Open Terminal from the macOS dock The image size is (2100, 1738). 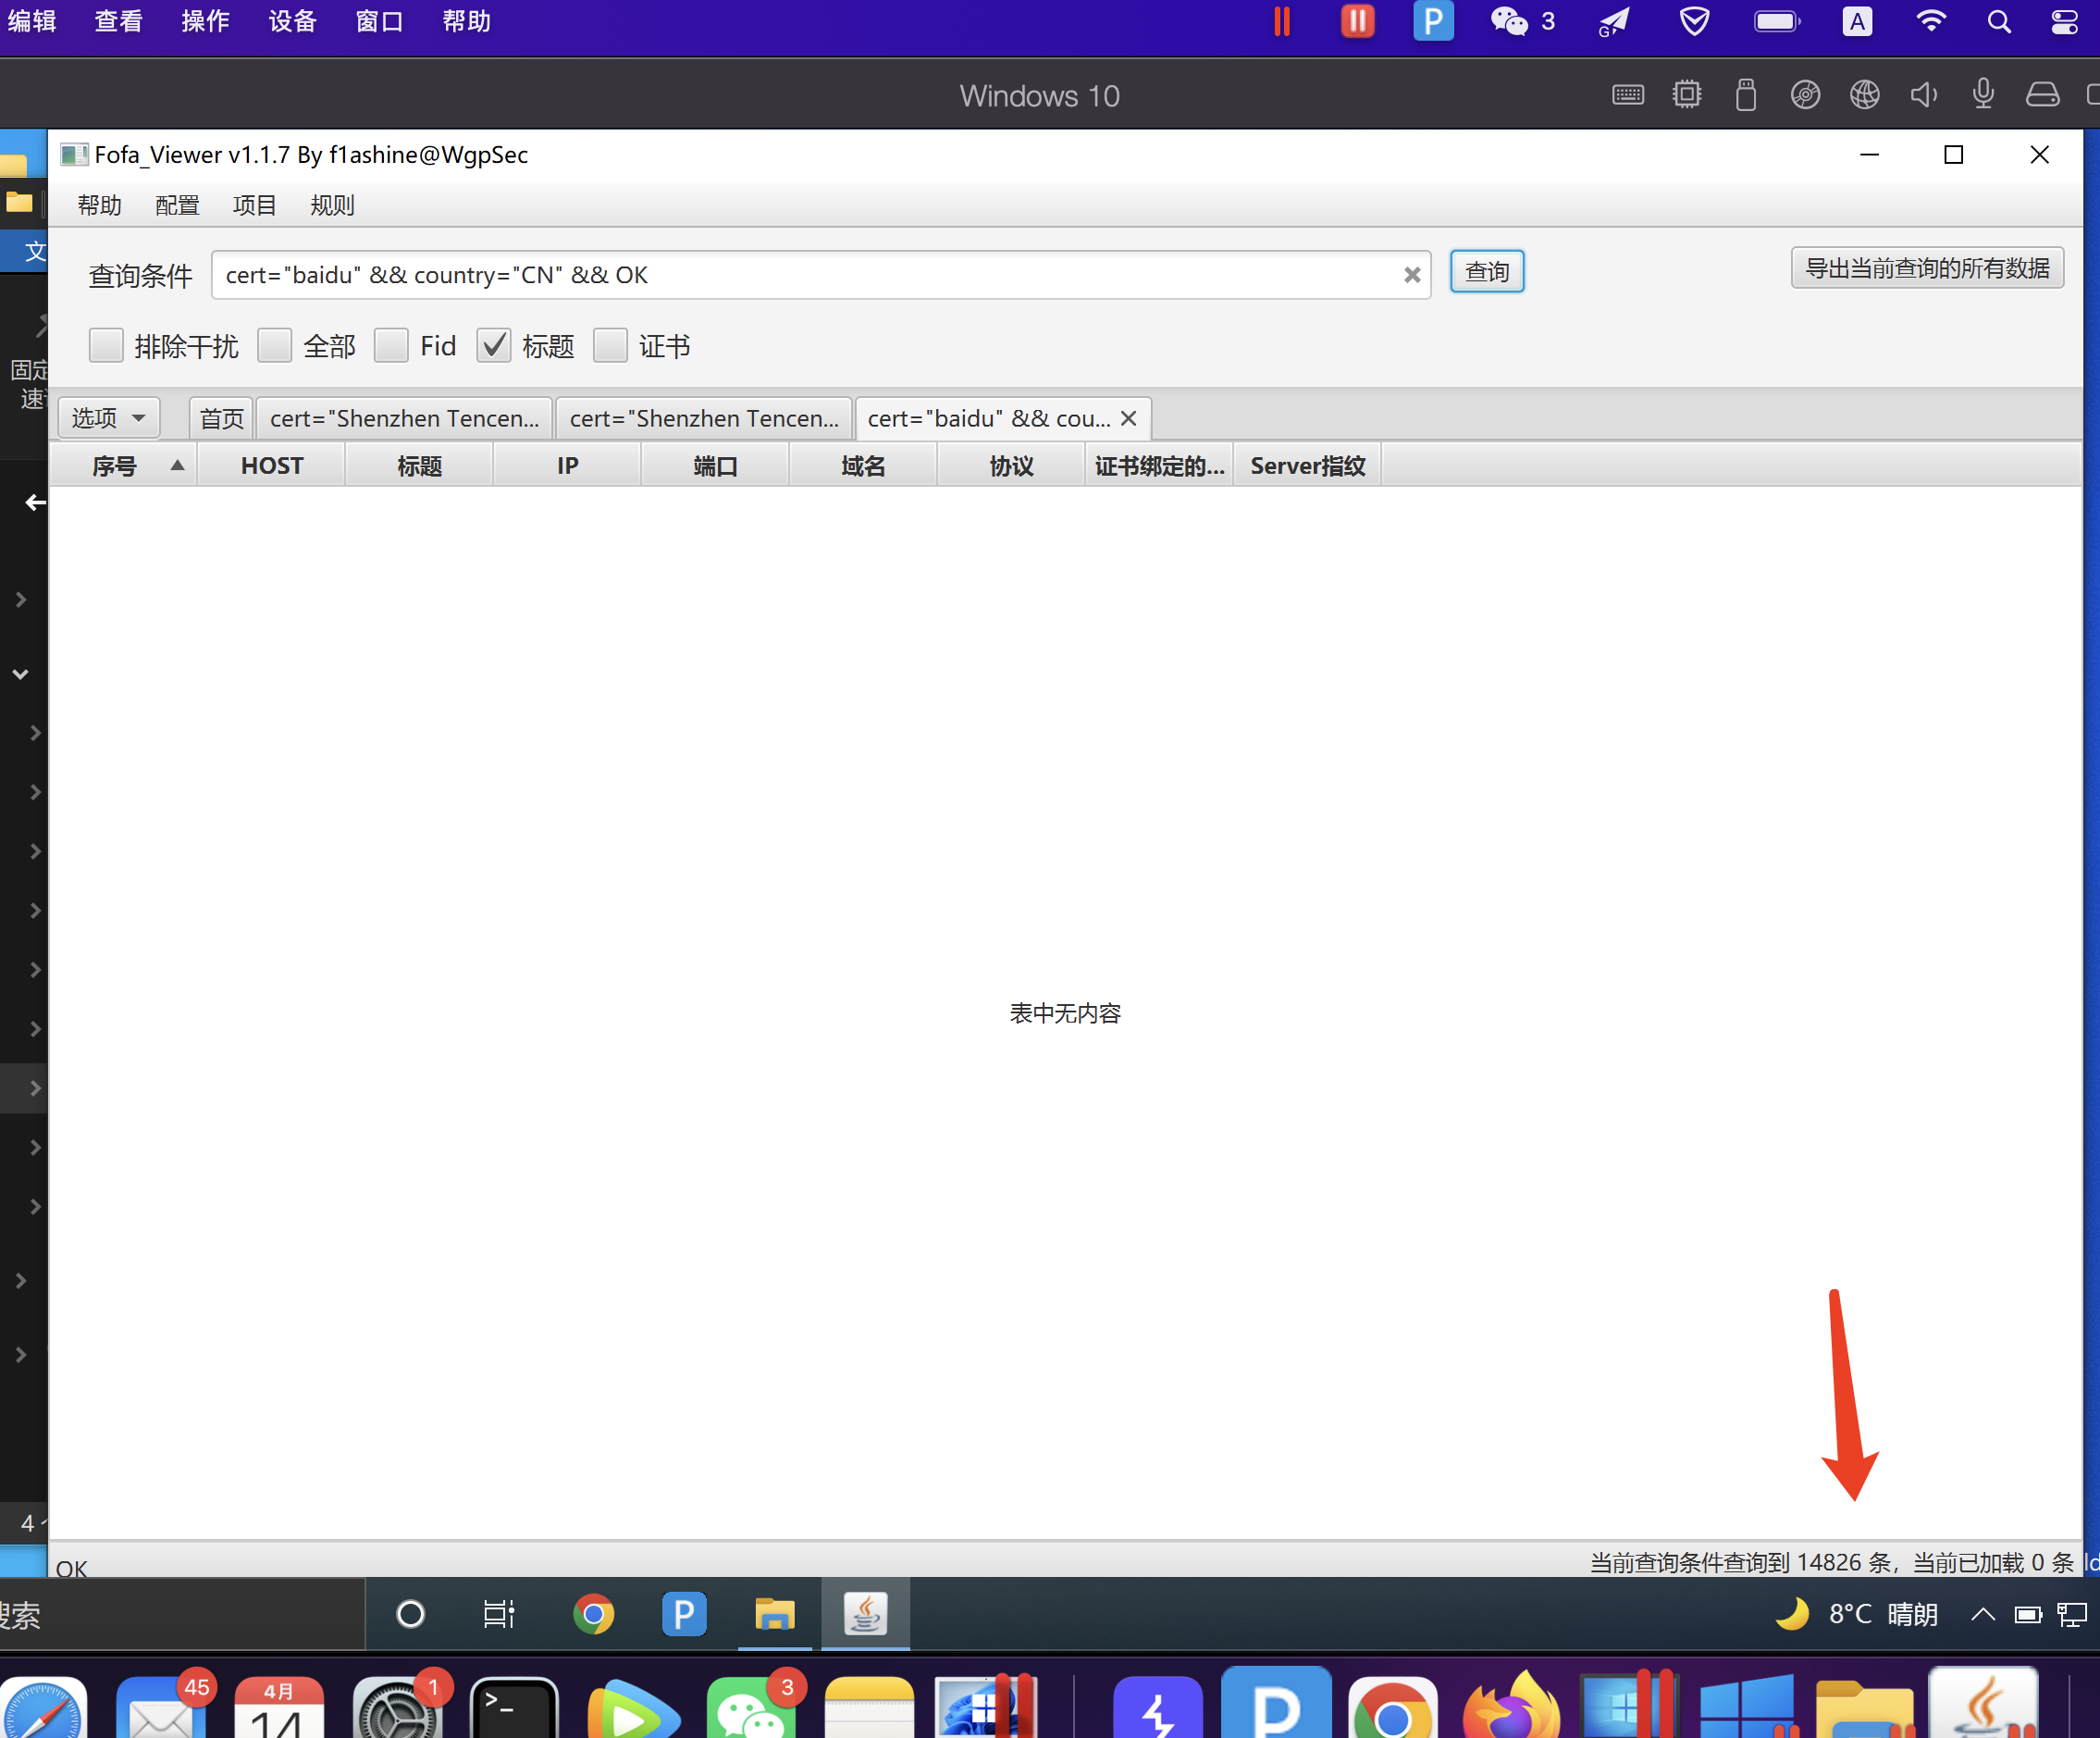coord(515,1708)
